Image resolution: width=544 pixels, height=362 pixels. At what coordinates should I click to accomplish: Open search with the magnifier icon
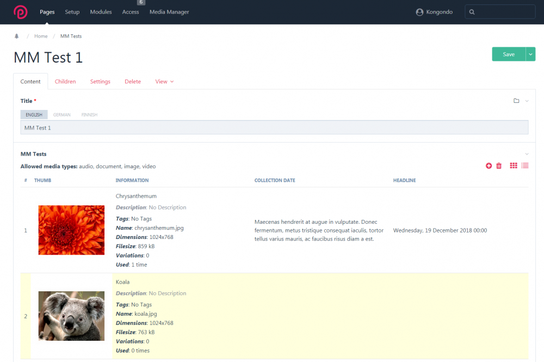pyautogui.click(x=472, y=11)
